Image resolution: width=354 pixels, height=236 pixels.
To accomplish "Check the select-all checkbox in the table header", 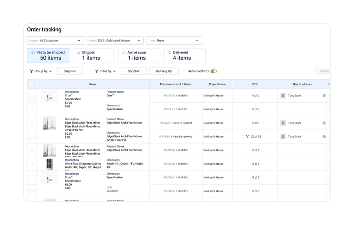I will [x=32, y=84].
